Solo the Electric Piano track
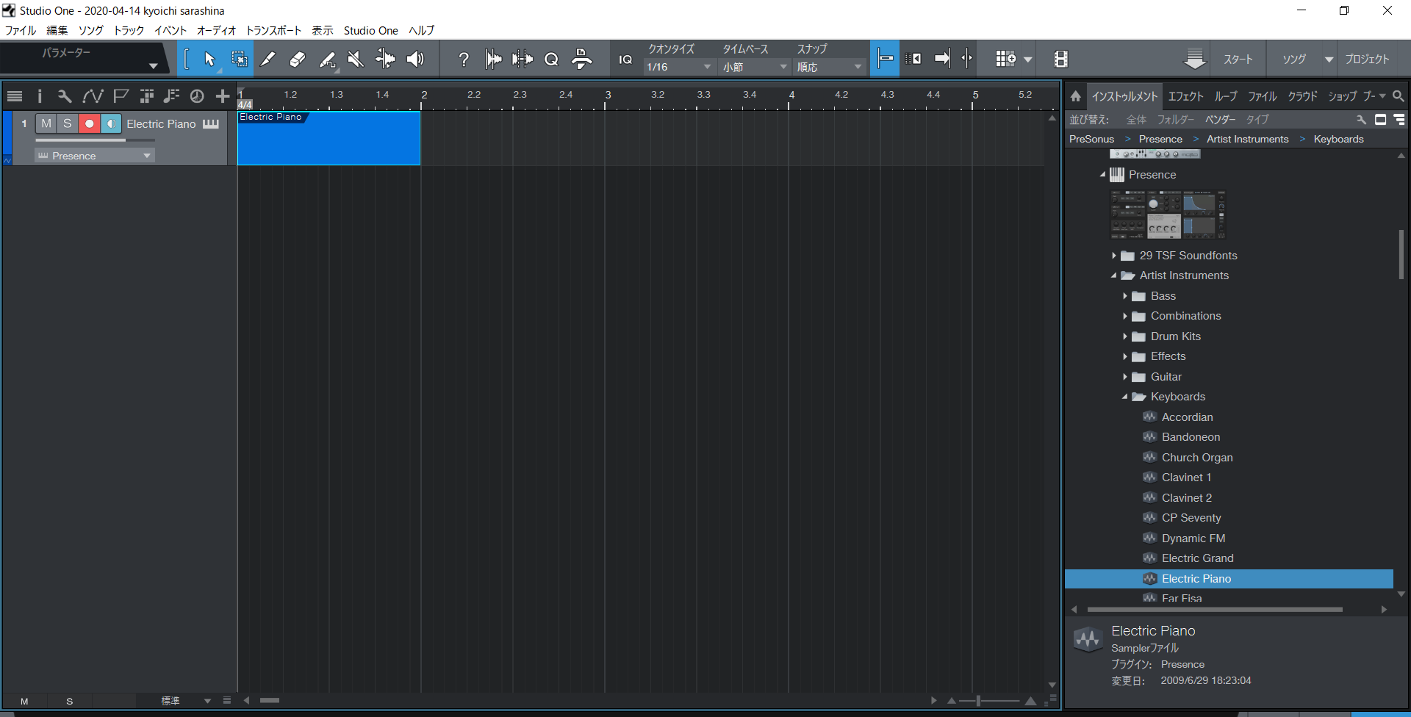Viewport: 1411px width, 717px height. (x=68, y=123)
